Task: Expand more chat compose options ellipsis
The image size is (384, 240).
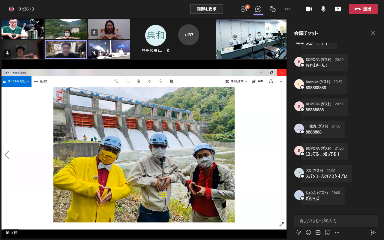Action: (337, 232)
